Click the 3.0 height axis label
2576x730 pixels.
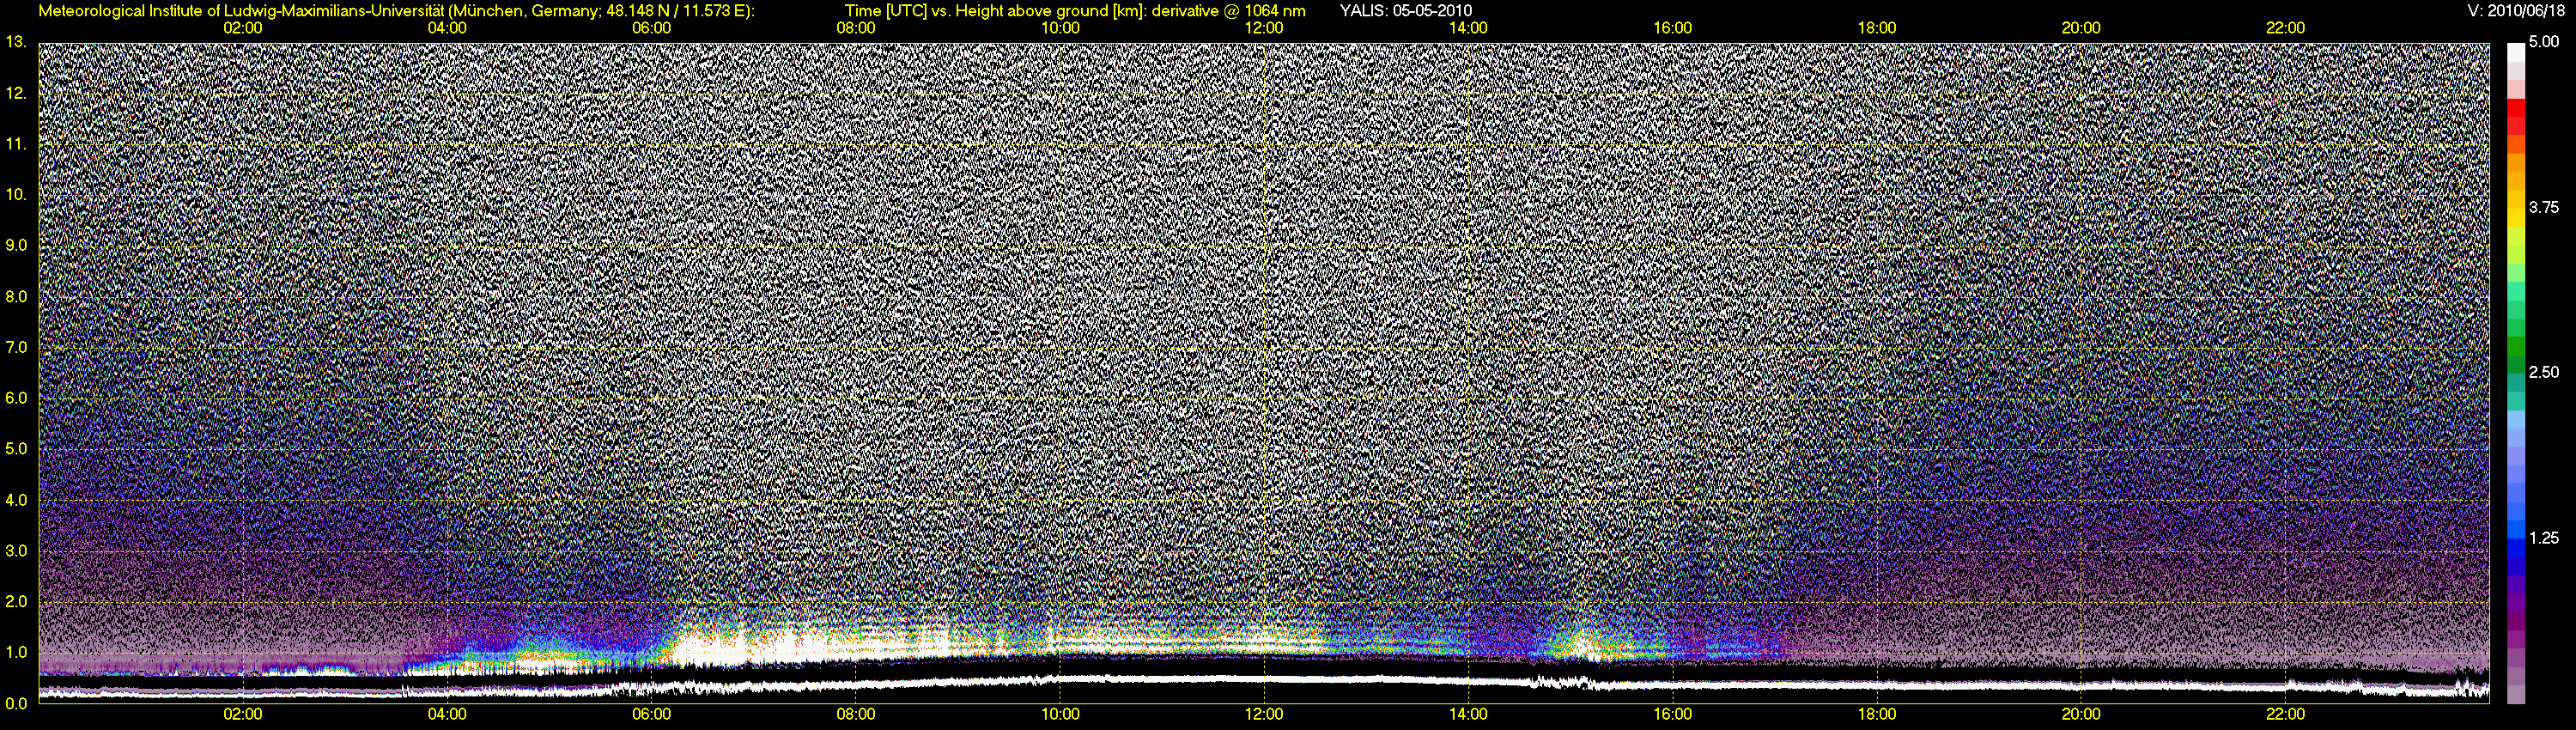click(x=16, y=551)
